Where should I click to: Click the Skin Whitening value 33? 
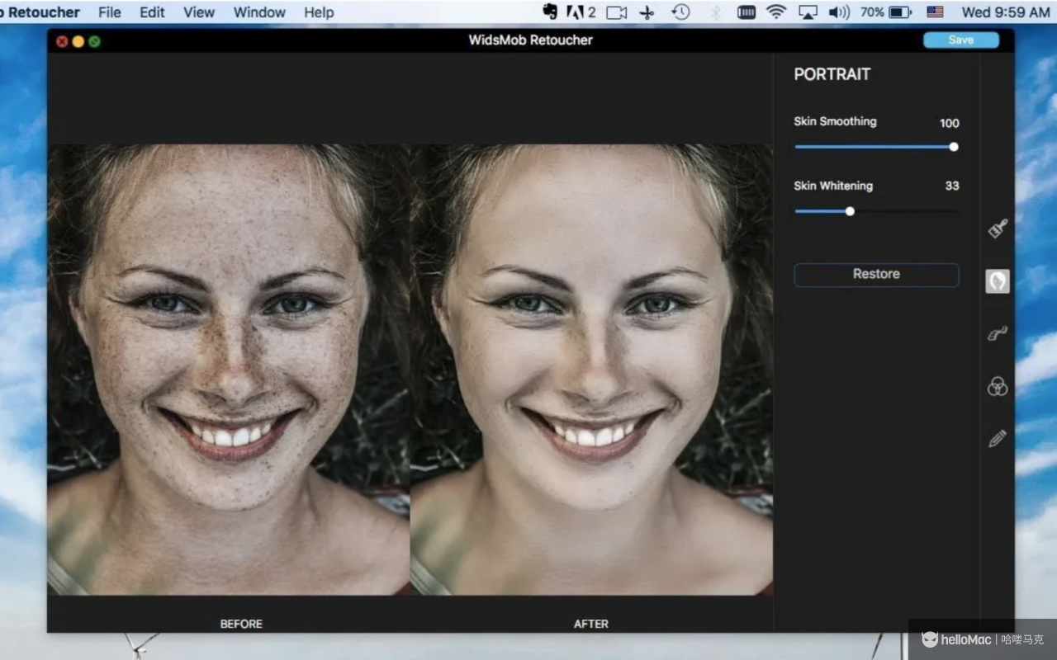tap(952, 186)
